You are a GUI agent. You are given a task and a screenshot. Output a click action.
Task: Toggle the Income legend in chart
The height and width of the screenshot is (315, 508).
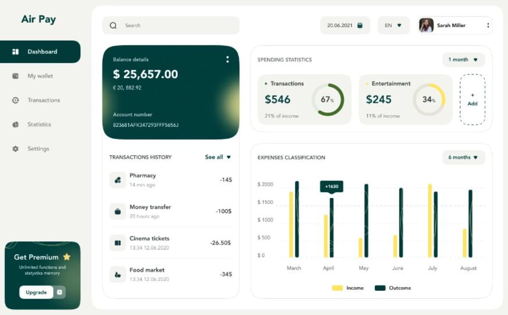348,288
